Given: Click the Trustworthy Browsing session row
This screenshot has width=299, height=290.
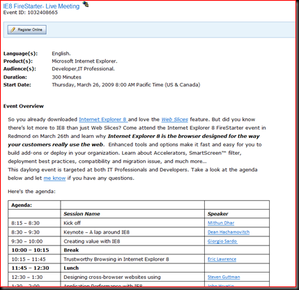Looking at the screenshot, I should point(139,259).
